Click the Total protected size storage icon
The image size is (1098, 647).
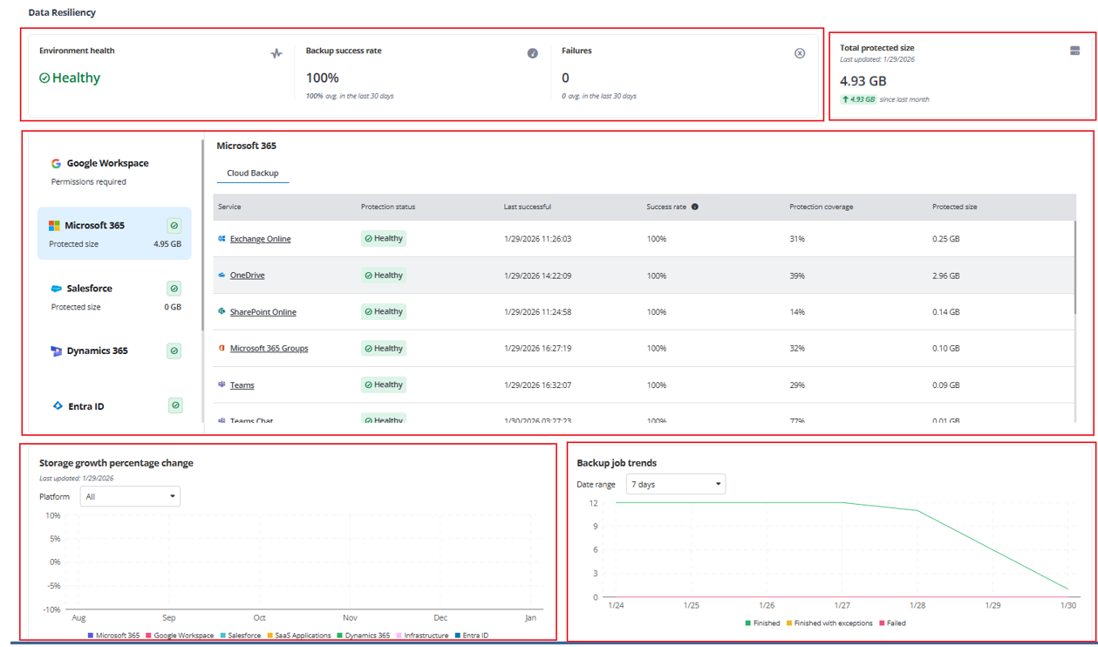click(1075, 51)
